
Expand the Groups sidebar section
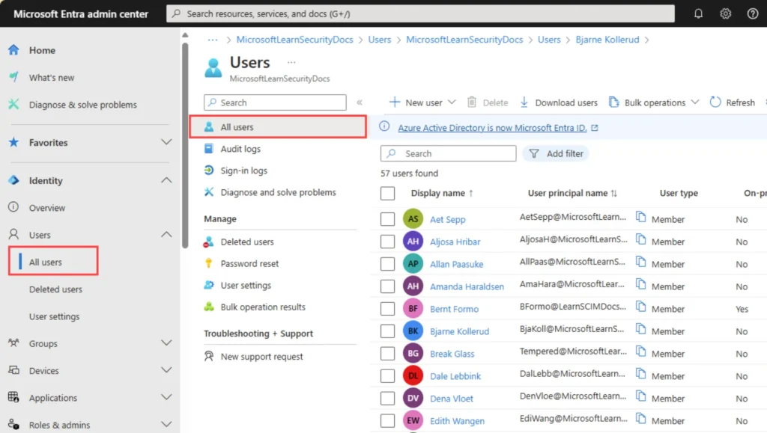[x=166, y=343]
